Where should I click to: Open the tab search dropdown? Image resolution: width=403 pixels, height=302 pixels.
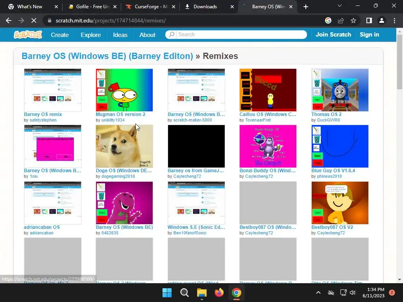(x=340, y=6)
